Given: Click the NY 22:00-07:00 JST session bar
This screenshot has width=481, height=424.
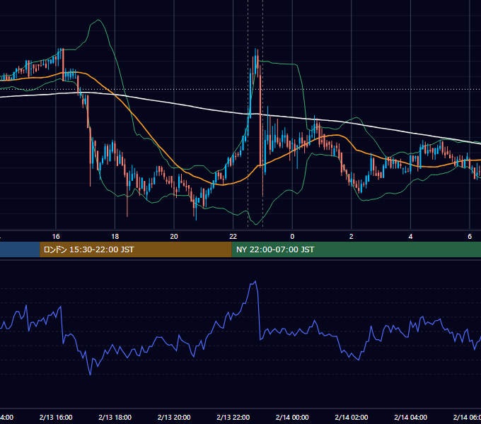Looking at the screenshot, I should pyautogui.click(x=356, y=249).
